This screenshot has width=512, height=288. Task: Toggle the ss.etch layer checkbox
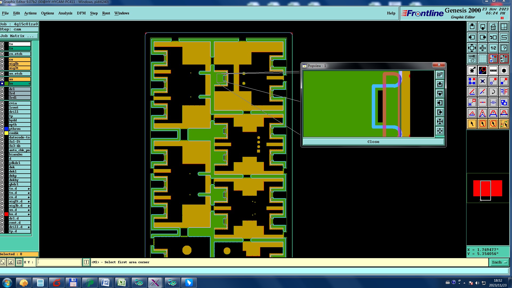point(2,74)
